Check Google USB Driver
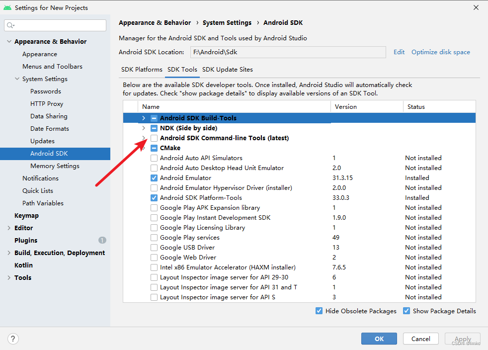 (154, 248)
